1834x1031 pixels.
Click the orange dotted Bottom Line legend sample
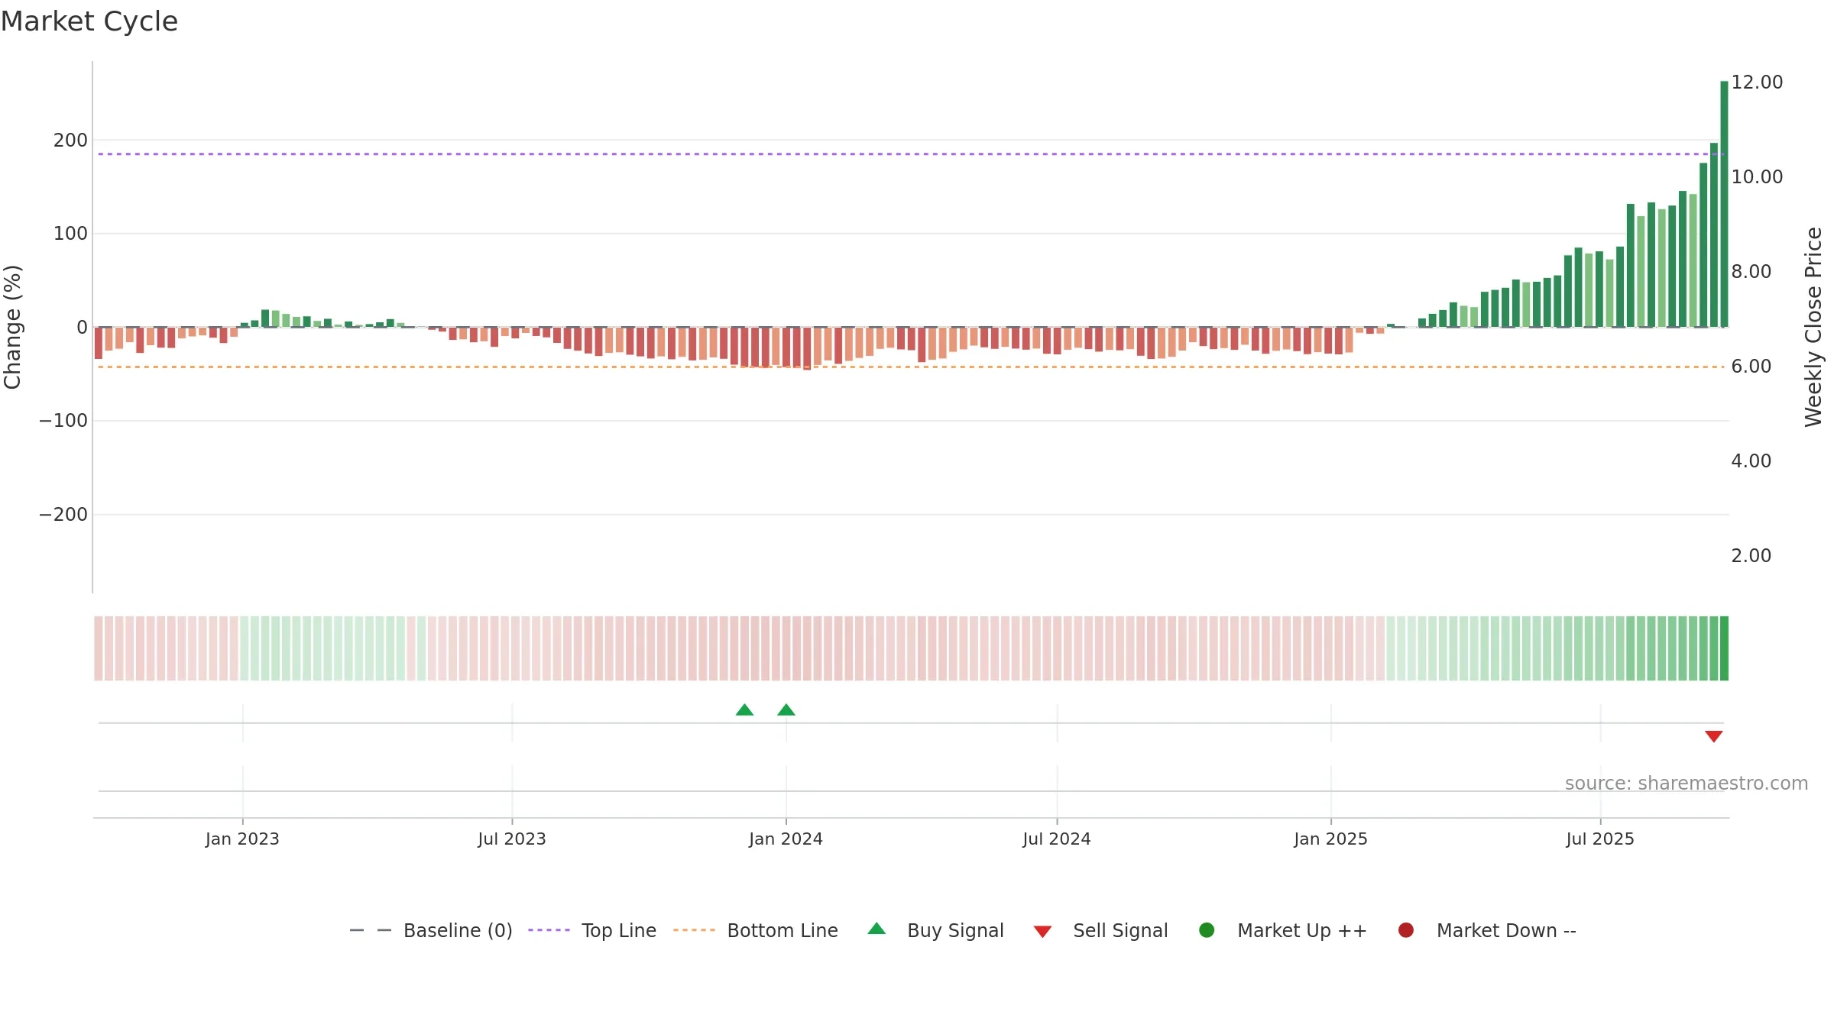pyautogui.click(x=694, y=930)
